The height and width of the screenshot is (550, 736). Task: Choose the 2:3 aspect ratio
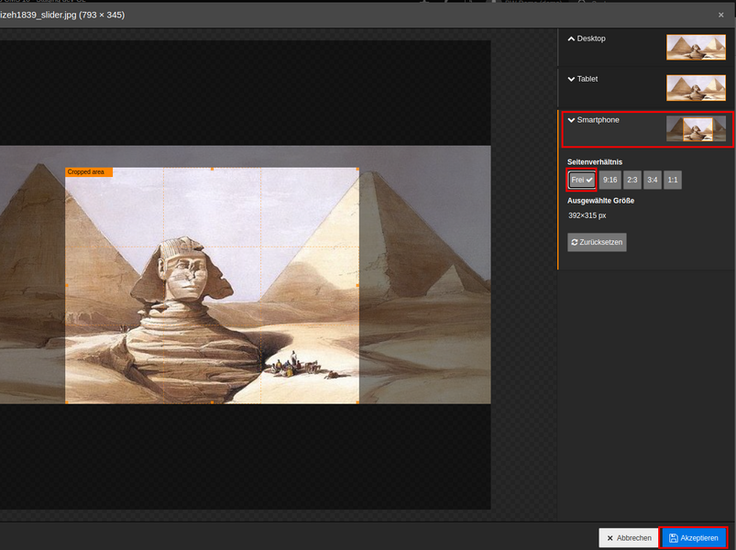632,180
